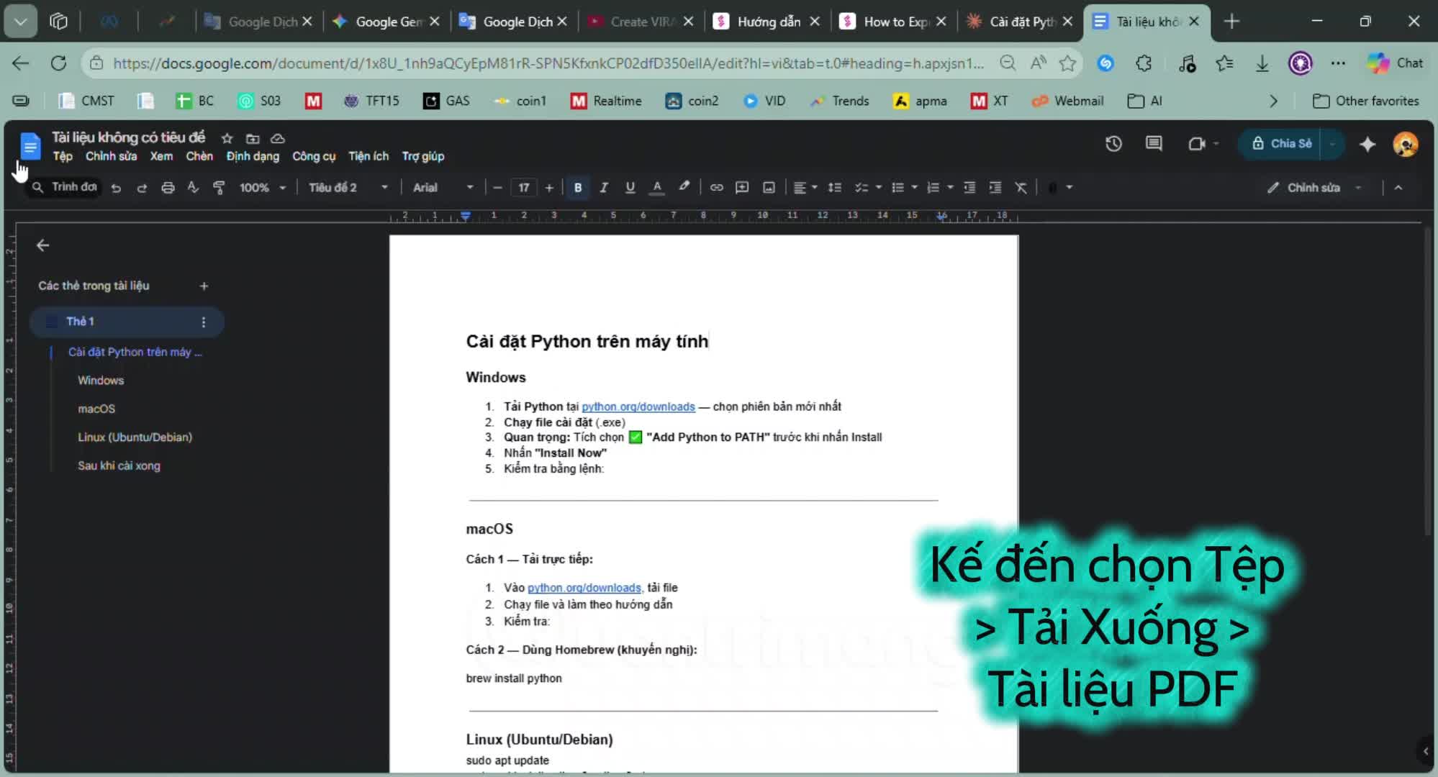Select macOS in the outline
1438x777 pixels.
[x=96, y=409]
